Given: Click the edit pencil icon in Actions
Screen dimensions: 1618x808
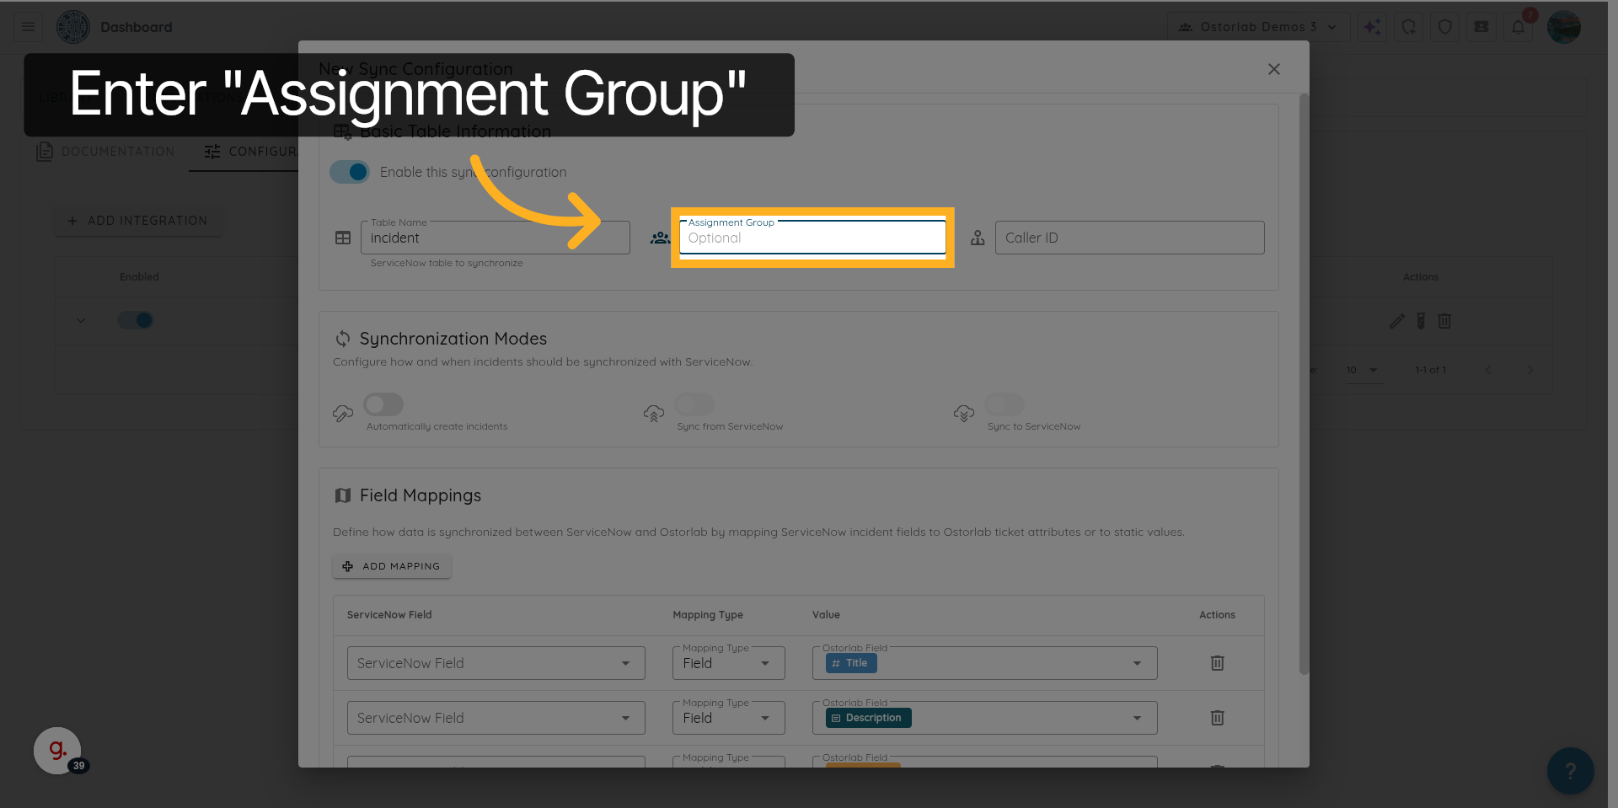Looking at the screenshot, I should tap(1396, 321).
